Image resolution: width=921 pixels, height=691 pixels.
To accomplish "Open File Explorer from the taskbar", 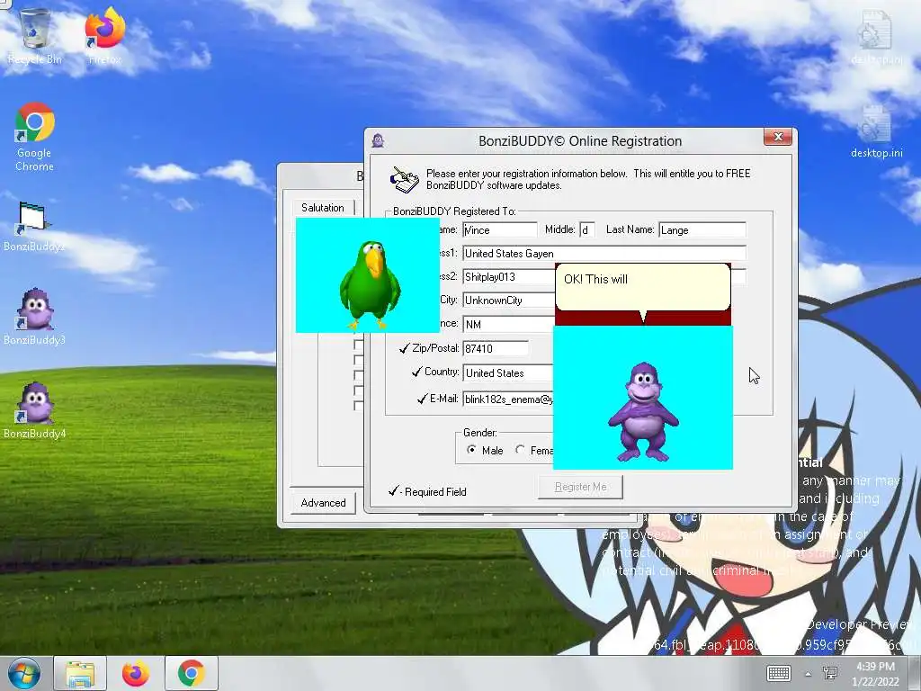I will tap(80, 673).
